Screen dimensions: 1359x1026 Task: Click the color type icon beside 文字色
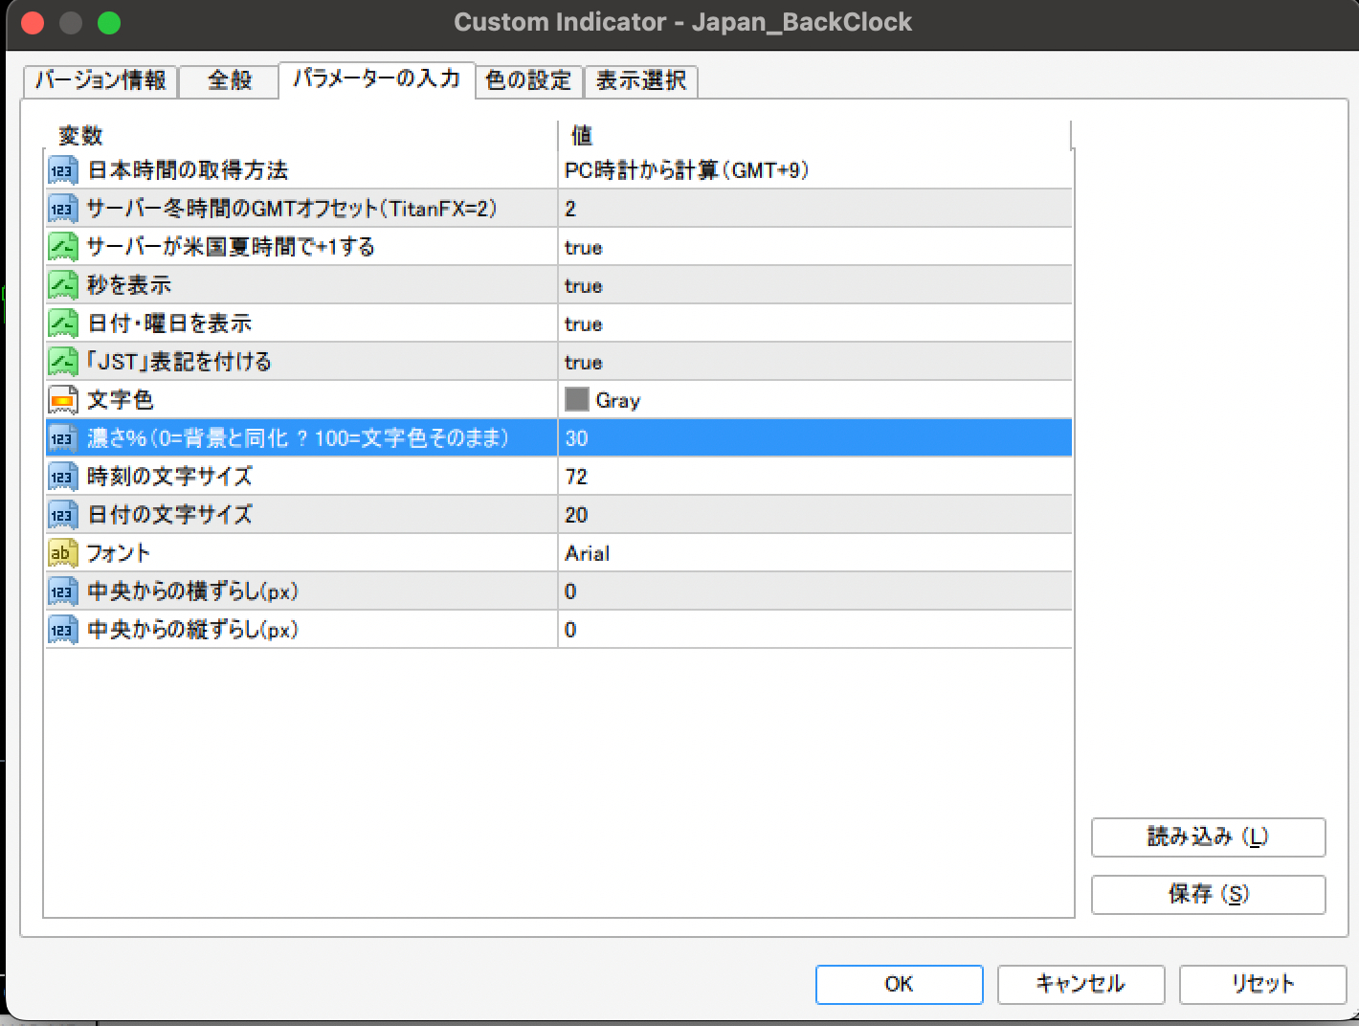[x=62, y=400]
